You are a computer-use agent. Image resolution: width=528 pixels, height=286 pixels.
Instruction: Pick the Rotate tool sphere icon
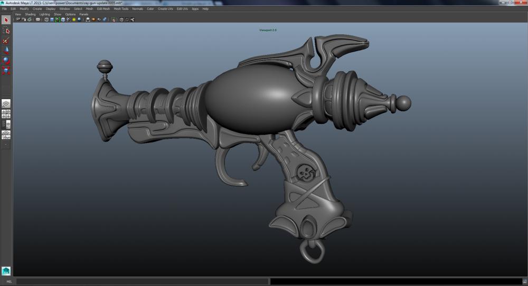[6, 61]
